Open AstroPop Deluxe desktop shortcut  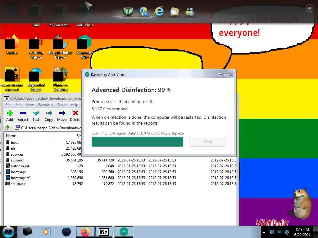tap(36, 47)
